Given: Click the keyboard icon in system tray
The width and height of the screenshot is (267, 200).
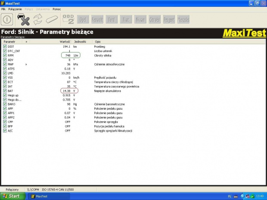Looking at the screenshot, I should tap(236, 197).
